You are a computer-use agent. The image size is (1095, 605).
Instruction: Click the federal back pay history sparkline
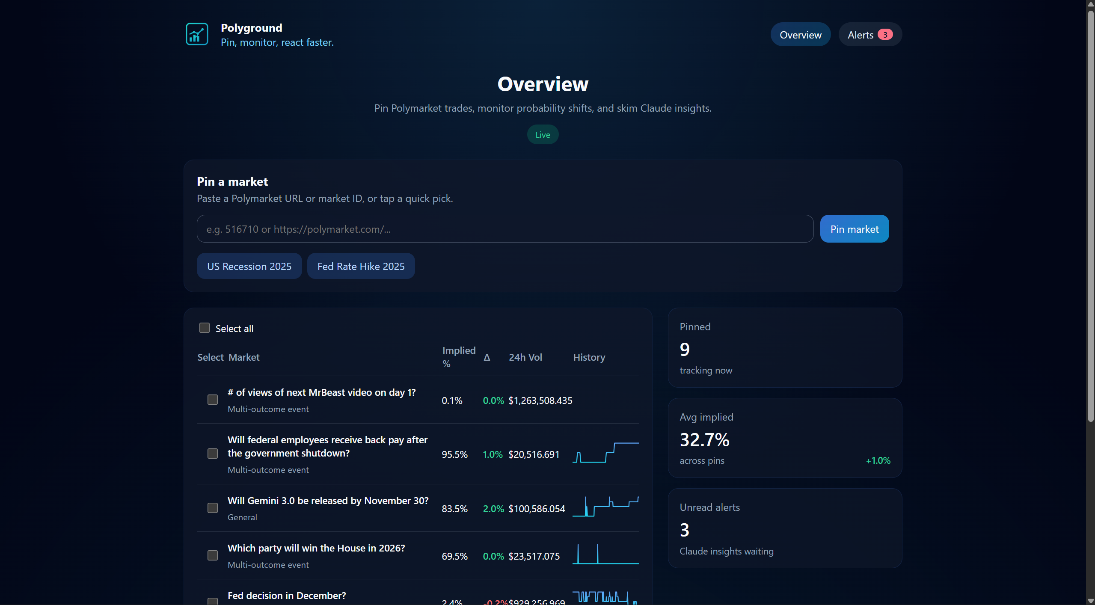(605, 453)
